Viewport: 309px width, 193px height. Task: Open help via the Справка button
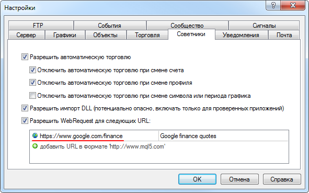pos(282,179)
